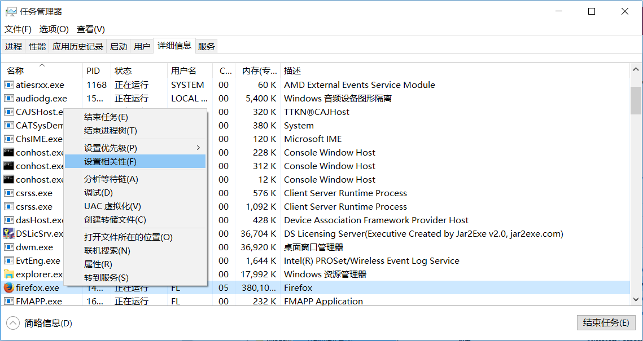
Task: Click the DSLicSrv.exe process icon
Action: (x=8, y=233)
